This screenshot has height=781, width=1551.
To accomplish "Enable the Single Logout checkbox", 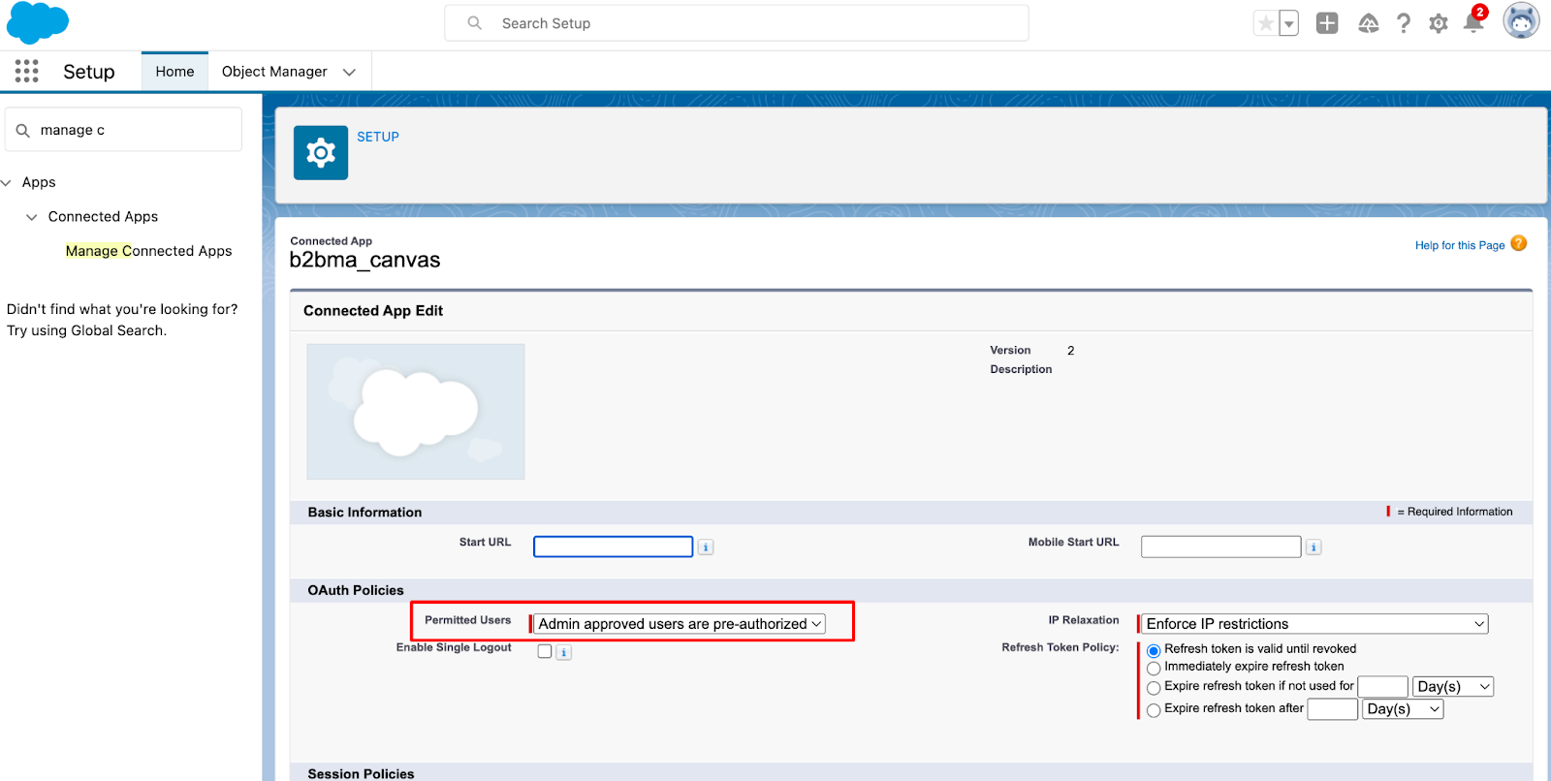I will click(x=545, y=651).
